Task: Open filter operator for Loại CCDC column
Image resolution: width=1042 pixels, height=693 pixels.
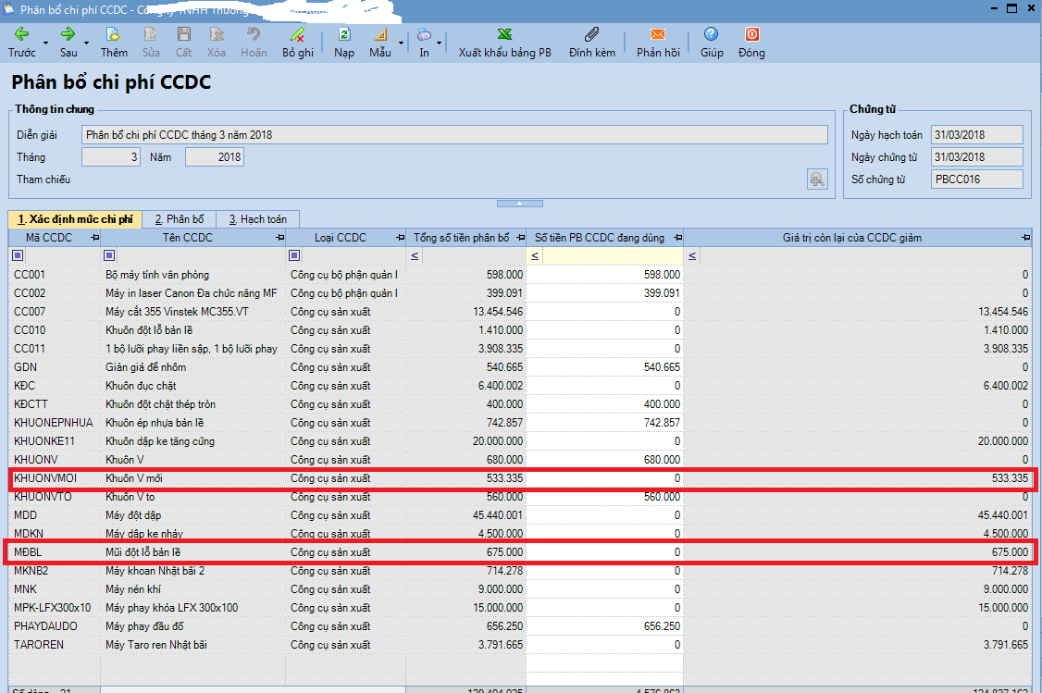Action: (x=294, y=255)
